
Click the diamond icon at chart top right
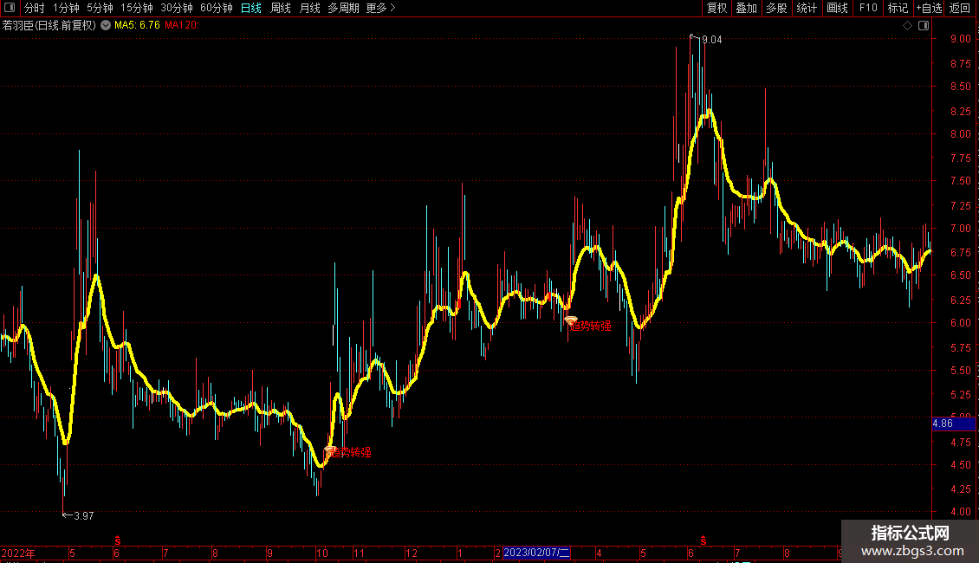(908, 26)
